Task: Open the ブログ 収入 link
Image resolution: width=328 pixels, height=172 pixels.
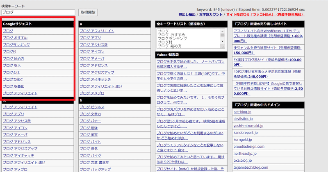Action: [12, 66]
